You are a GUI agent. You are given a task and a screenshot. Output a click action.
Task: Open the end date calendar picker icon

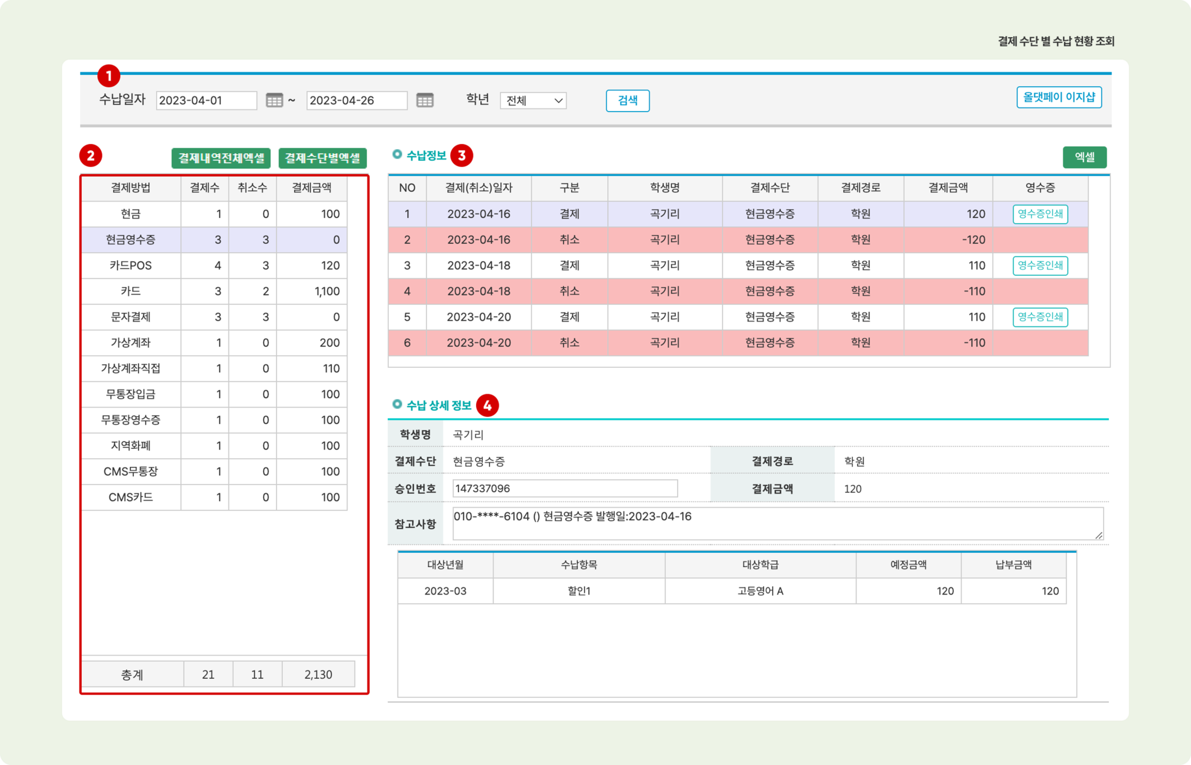click(424, 100)
